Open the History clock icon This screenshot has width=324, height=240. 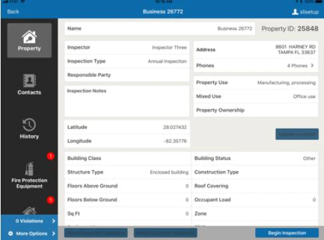(x=29, y=125)
